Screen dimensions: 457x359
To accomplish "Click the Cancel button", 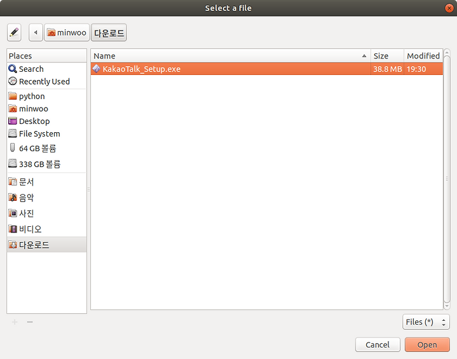I will (x=378, y=344).
